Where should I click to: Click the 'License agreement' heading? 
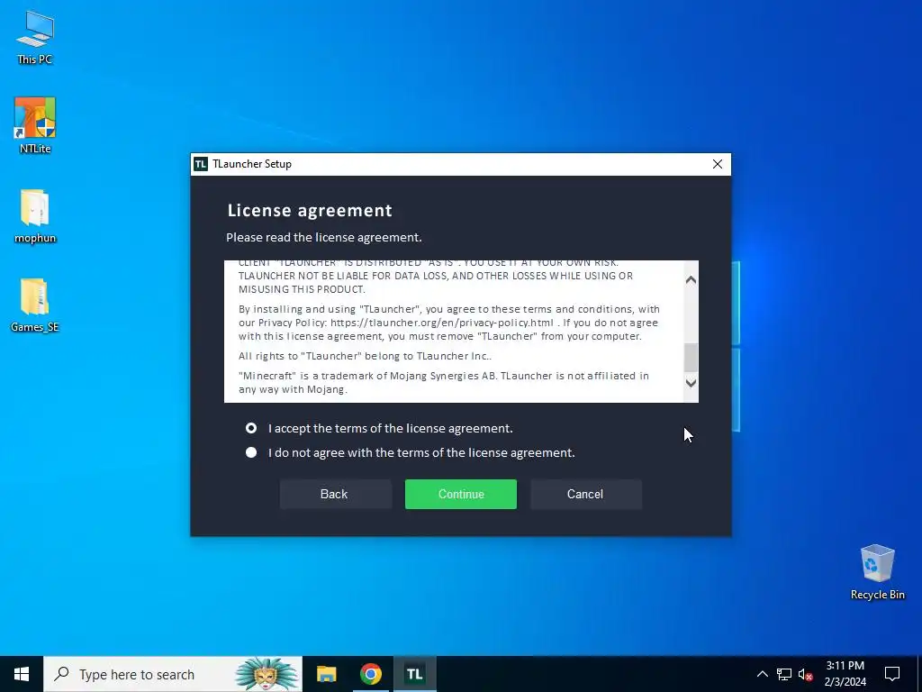click(x=310, y=210)
